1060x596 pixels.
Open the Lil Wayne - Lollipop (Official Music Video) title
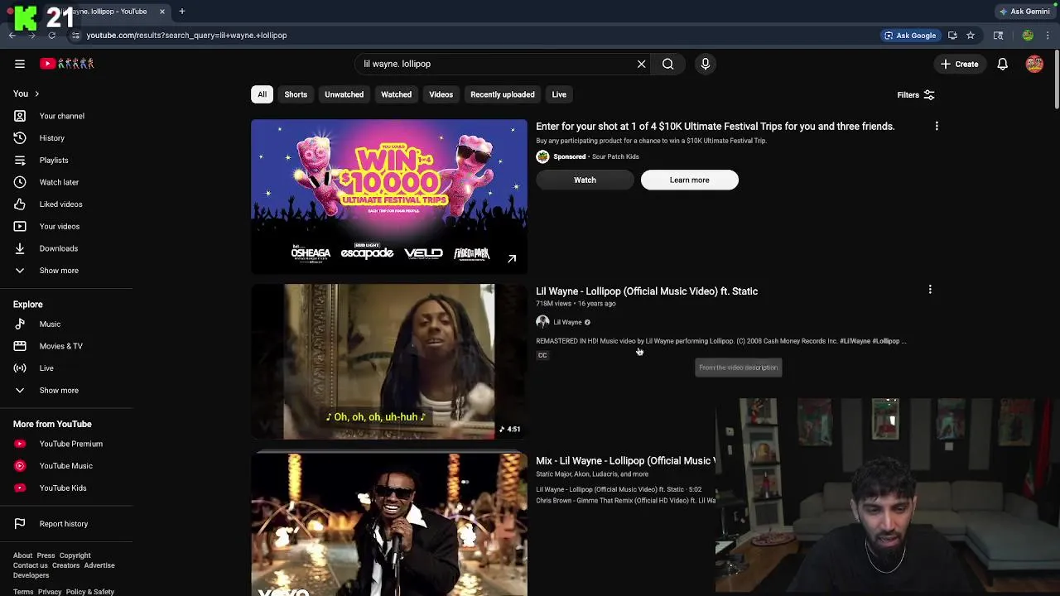(647, 291)
